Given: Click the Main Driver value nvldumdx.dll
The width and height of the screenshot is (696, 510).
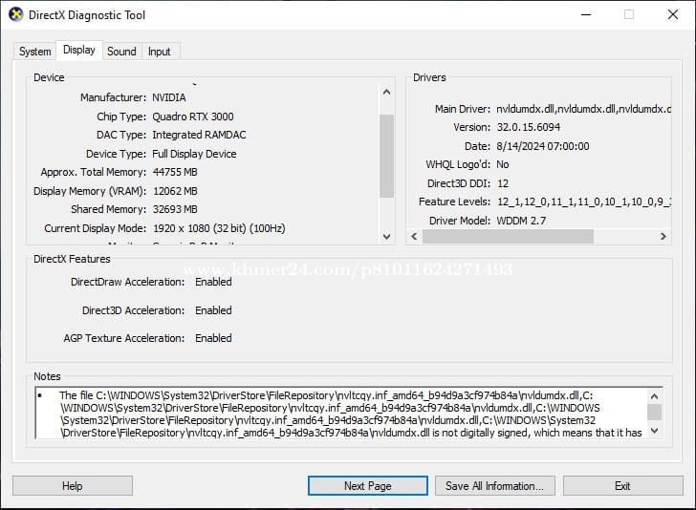Looking at the screenshot, I should (584, 109).
